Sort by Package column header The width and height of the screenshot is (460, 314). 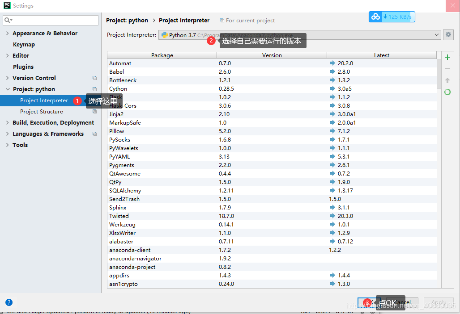coord(162,55)
